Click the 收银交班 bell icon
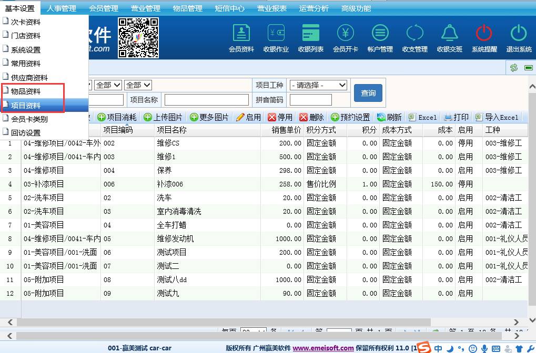This screenshot has width=536, height=353. [449, 38]
